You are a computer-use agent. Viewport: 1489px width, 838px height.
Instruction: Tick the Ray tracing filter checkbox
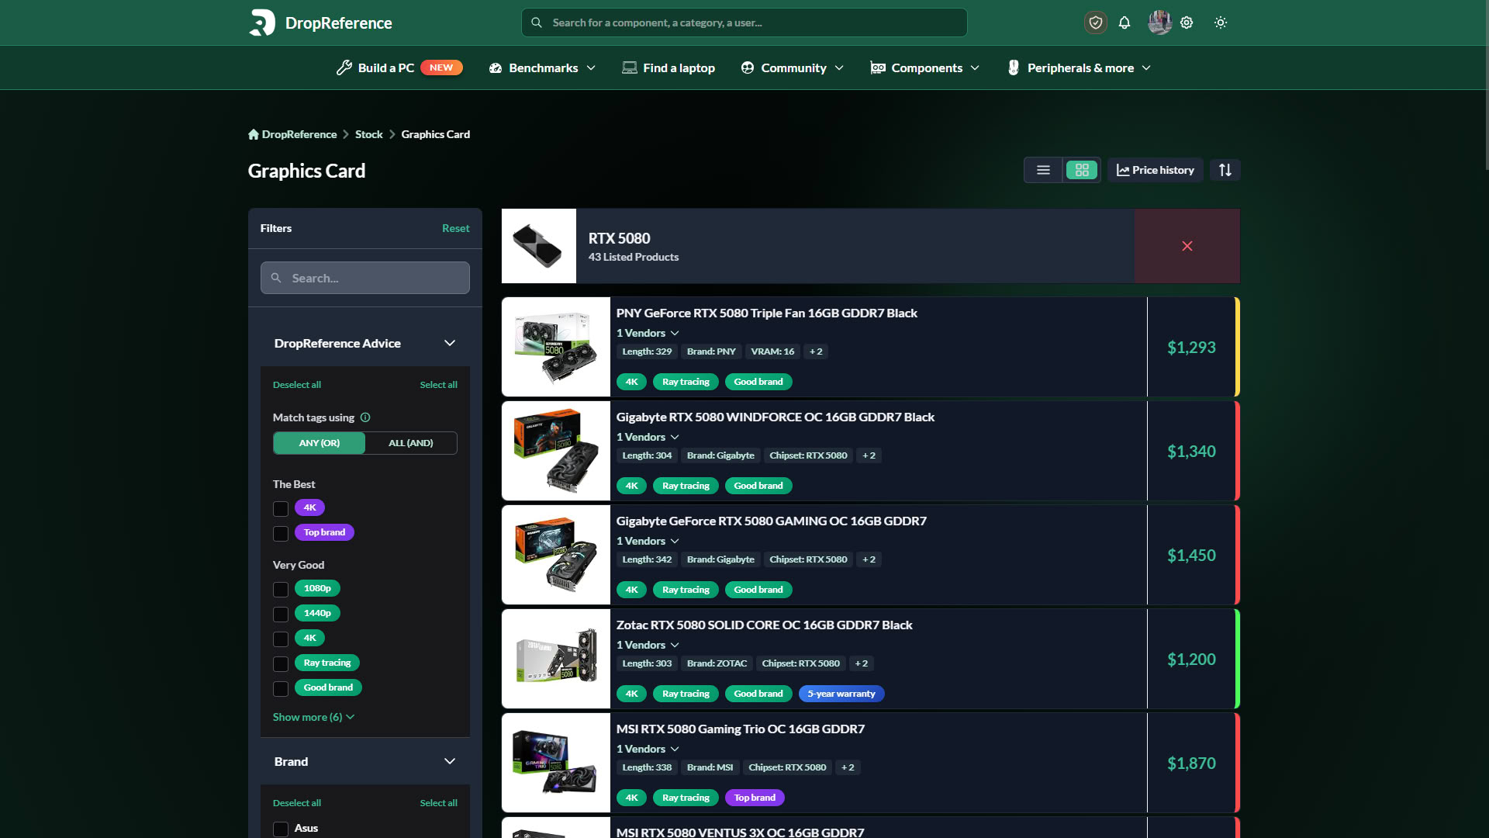[x=281, y=664]
